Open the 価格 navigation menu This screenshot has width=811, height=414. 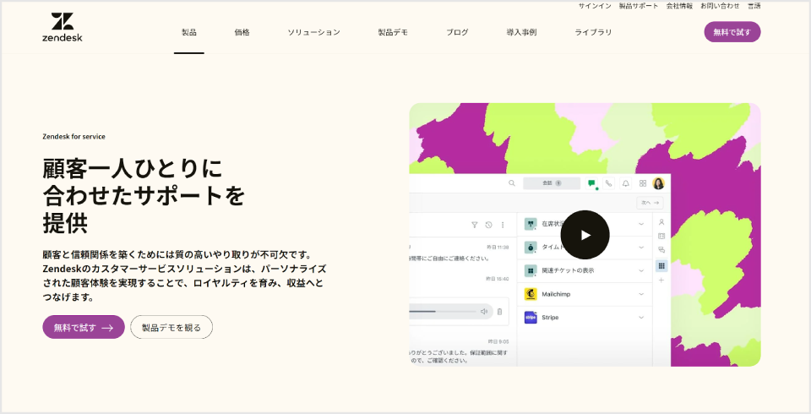pos(242,32)
